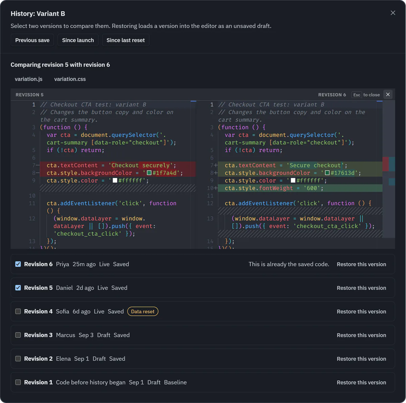Restore this version for Revision 2
406x403 pixels.
tap(361, 359)
